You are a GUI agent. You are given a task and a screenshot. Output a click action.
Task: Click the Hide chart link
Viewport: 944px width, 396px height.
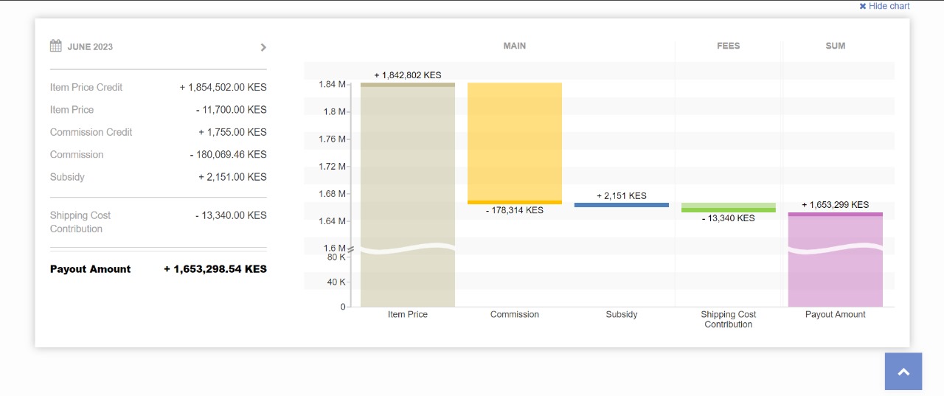884,6
